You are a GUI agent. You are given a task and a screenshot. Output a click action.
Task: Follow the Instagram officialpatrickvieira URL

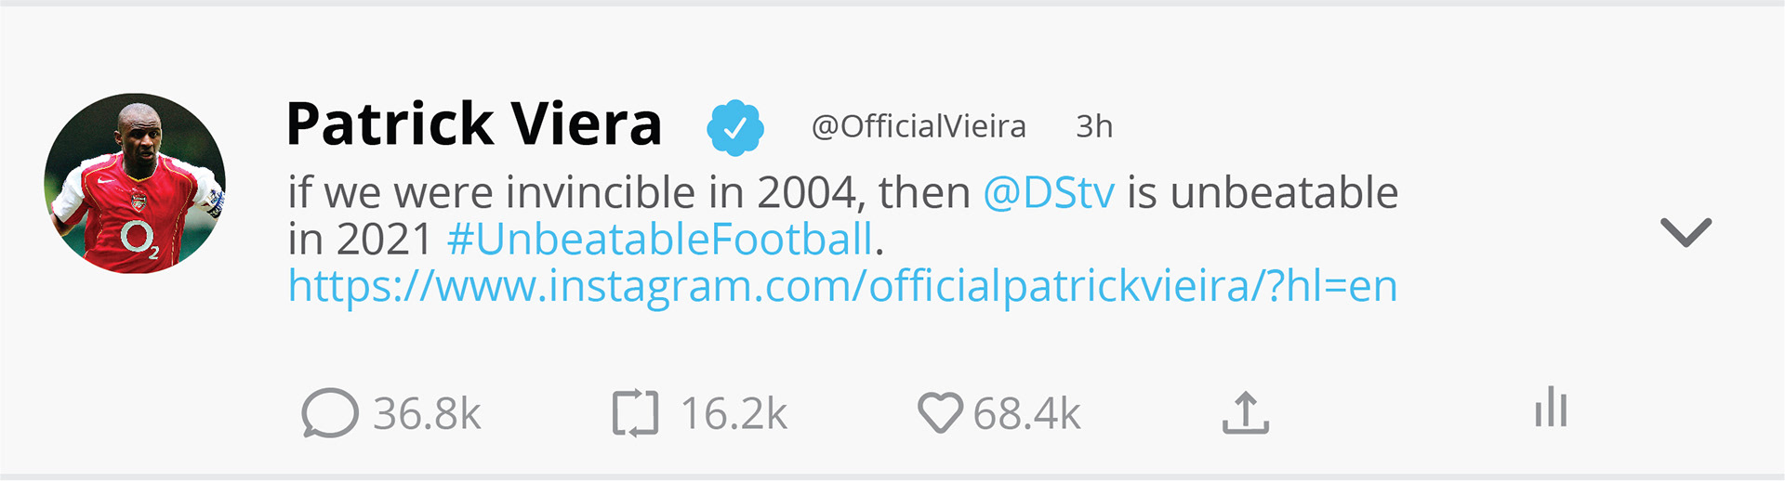click(842, 286)
